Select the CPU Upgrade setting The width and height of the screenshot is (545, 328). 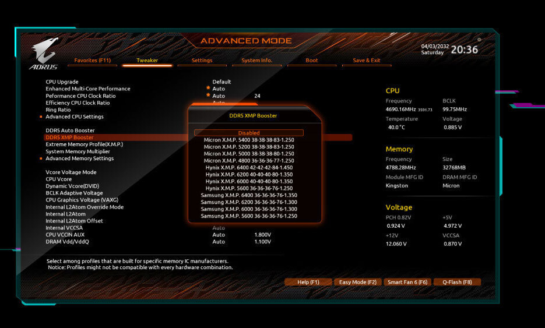tap(62, 82)
